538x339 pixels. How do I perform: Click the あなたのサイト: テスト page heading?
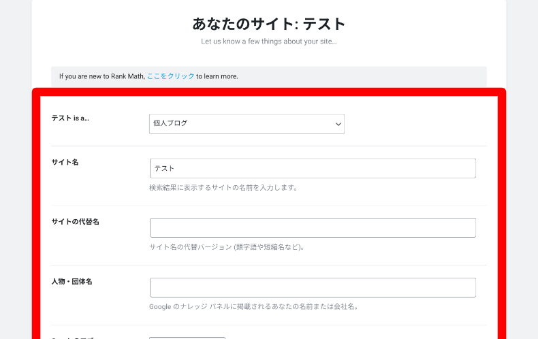[x=269, y=24]
